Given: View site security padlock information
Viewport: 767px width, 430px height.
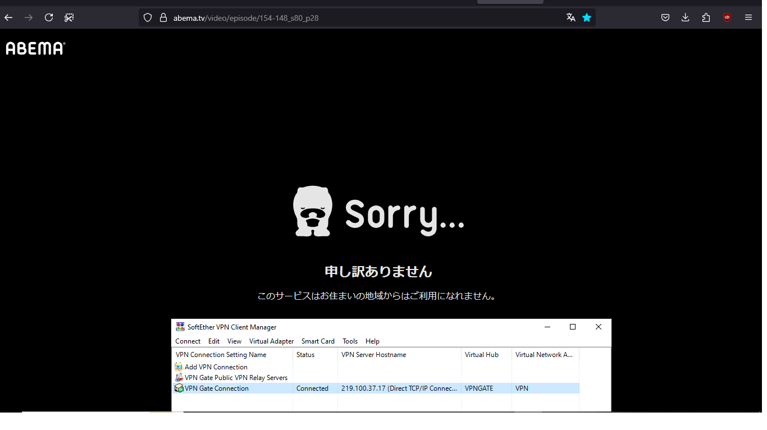Looking at the screenshot, I should tap(163, 17).
